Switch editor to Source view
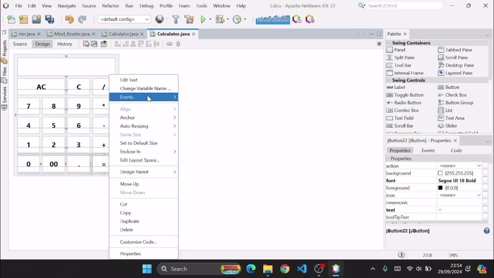The height and width of the screenshot is (278, 494). pyautogui.click(x=20, y=44)
